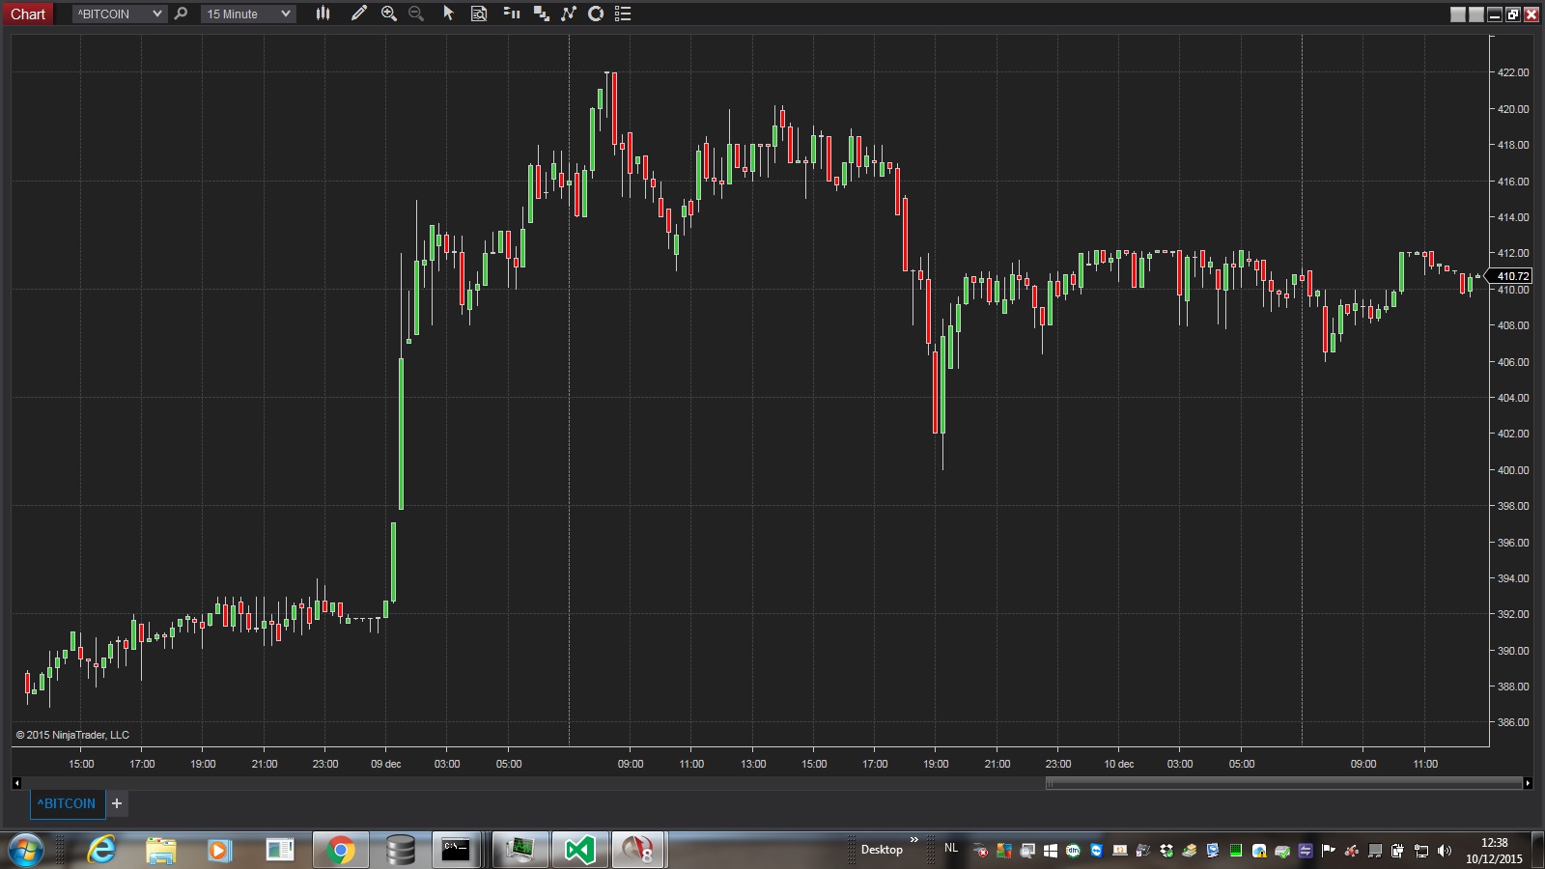This screenshot has height=869, width=1545.
Task: Open the Windows Start menu
Action: [x=25, y=850]
